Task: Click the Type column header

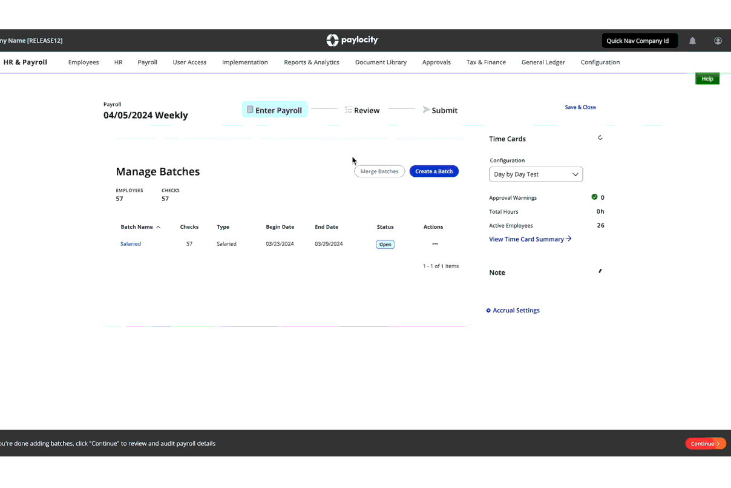Action: click(x=223, y=227)
